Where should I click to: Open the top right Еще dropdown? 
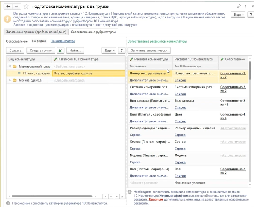click(238, 15)
